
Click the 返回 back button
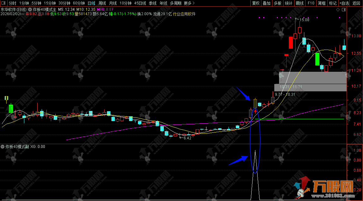pos(356,3)
